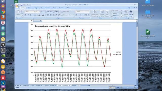Grow the font size

pyautogui.click(x=42, y=12)
